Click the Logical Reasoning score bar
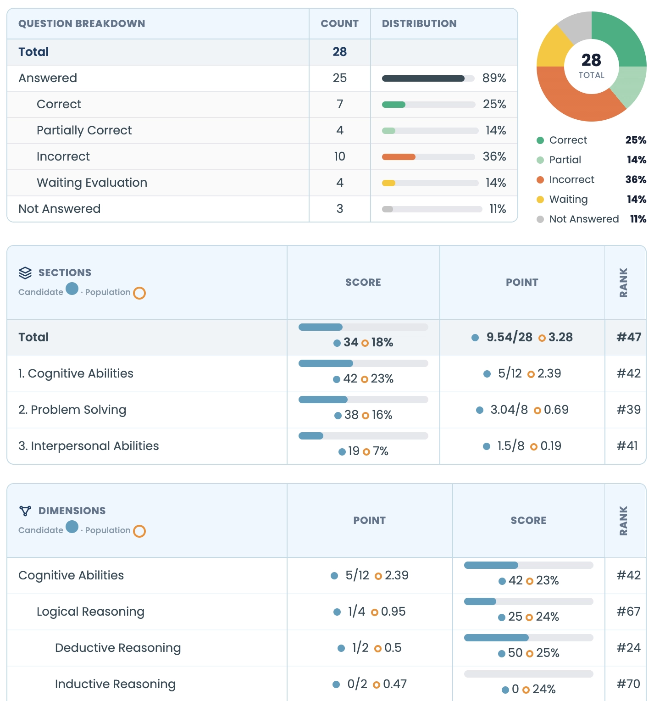 (x=529, y=602)
